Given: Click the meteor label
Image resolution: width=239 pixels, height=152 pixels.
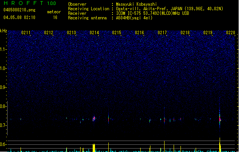Looking at the screenshot, I should pos(54,12).
